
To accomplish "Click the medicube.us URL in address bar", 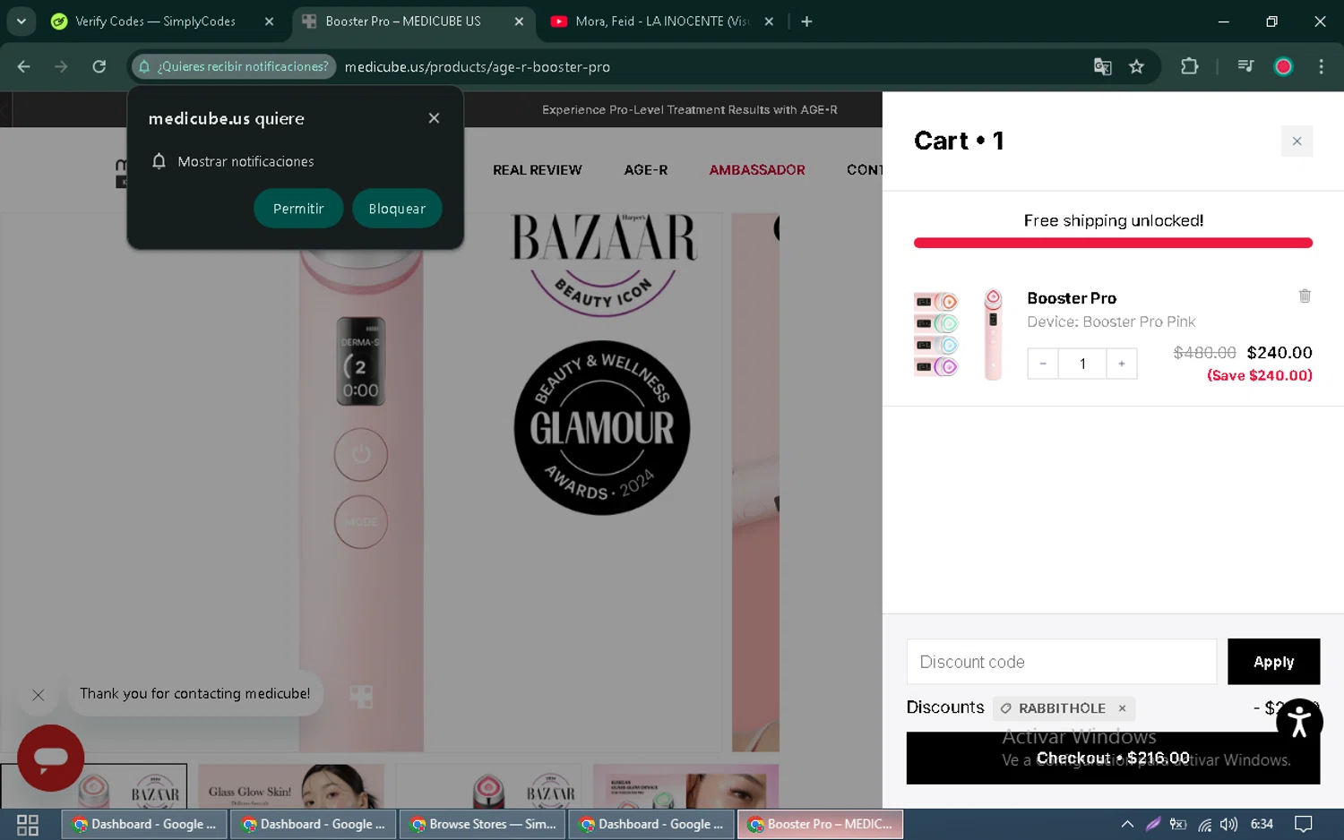I will click(x=477, y=67).
